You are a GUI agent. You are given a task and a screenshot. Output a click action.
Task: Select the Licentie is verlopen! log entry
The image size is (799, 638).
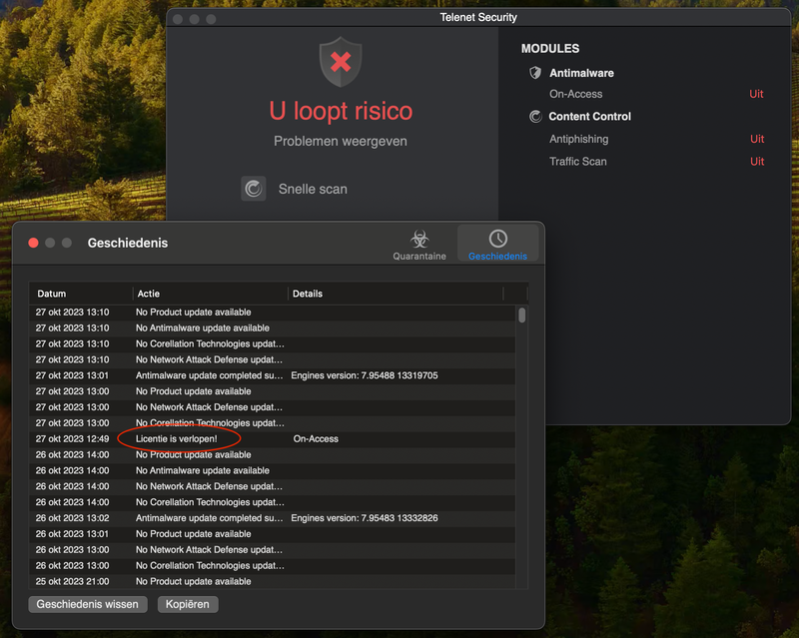point(177,439)
